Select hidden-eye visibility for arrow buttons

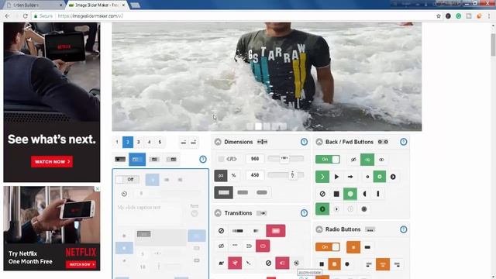tap(353, 160)
